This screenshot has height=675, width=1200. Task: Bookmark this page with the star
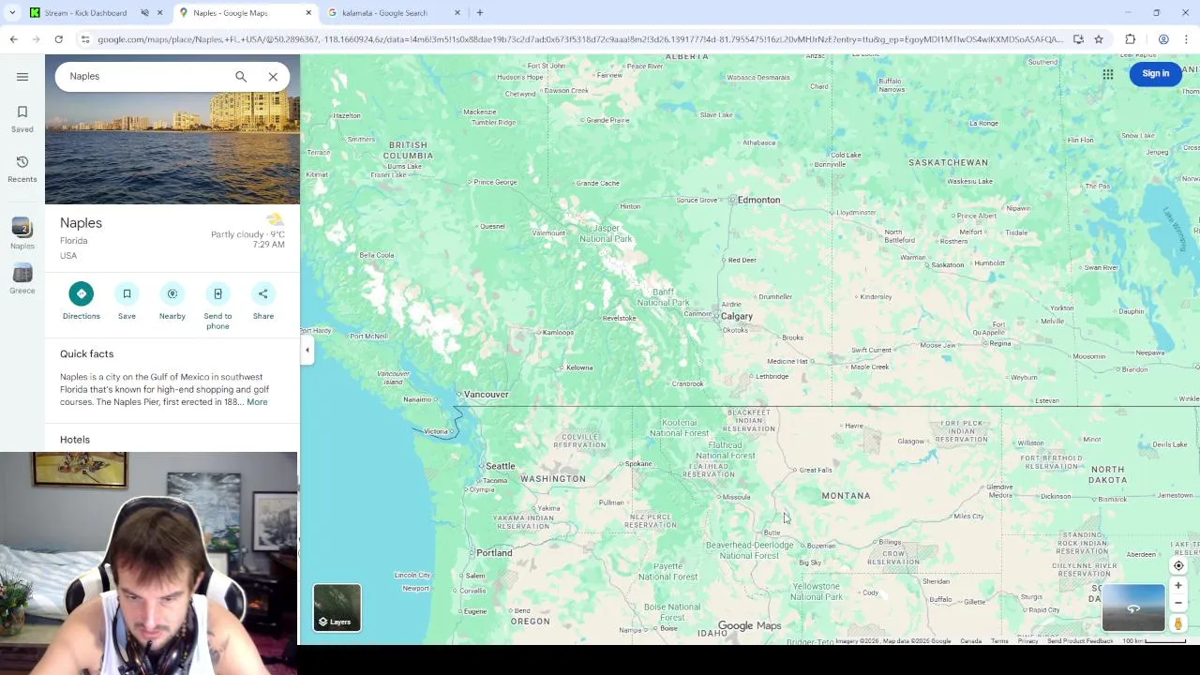point(1099,39)
